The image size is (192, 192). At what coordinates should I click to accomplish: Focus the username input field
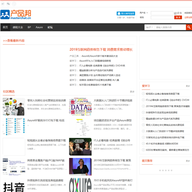click(x=162, y=13)
